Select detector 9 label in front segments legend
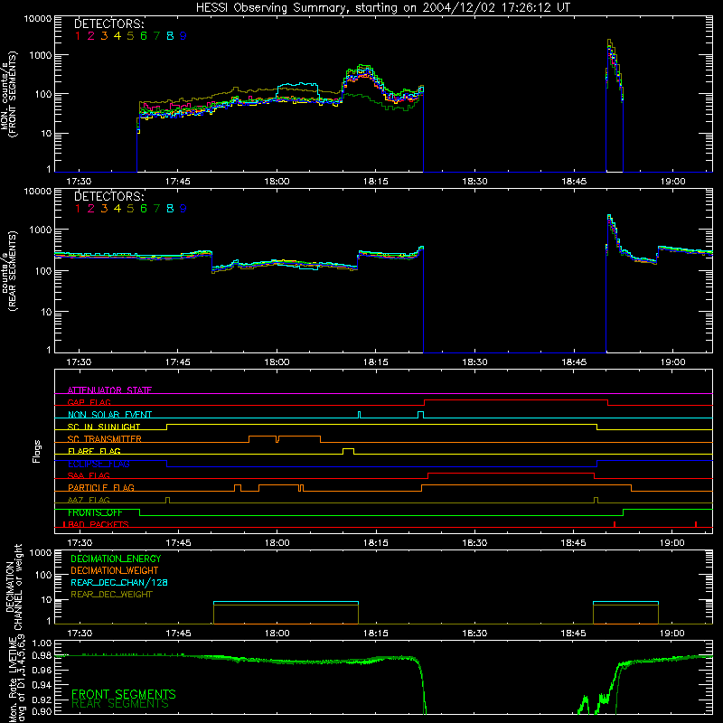The width and height of the screenshot is (723, 723). (183, 36)
